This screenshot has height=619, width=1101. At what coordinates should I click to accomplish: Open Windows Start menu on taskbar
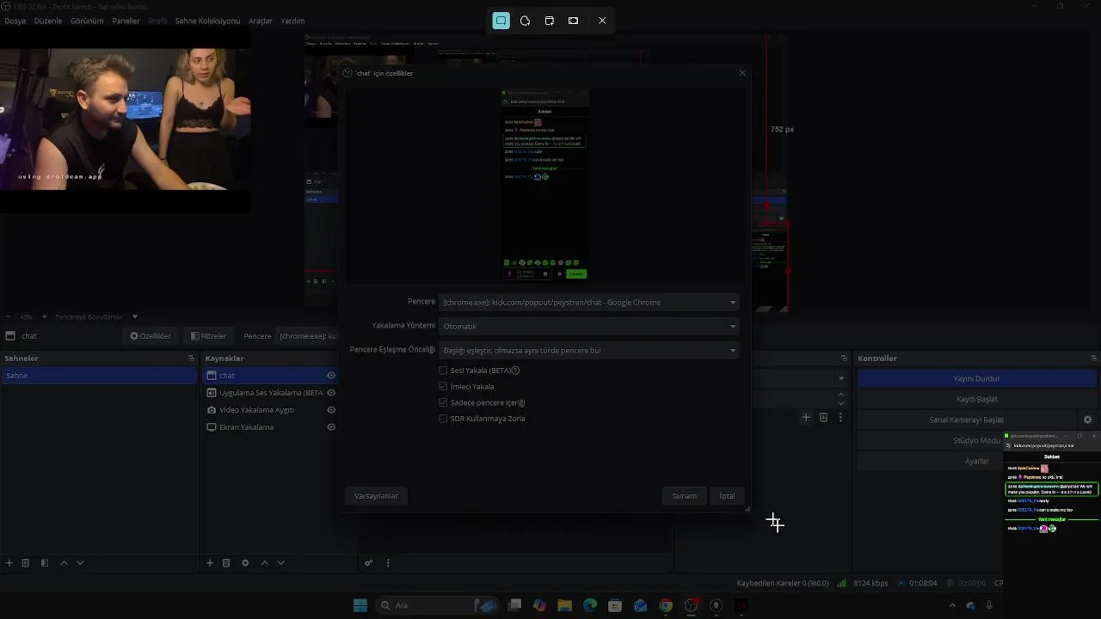360,605
